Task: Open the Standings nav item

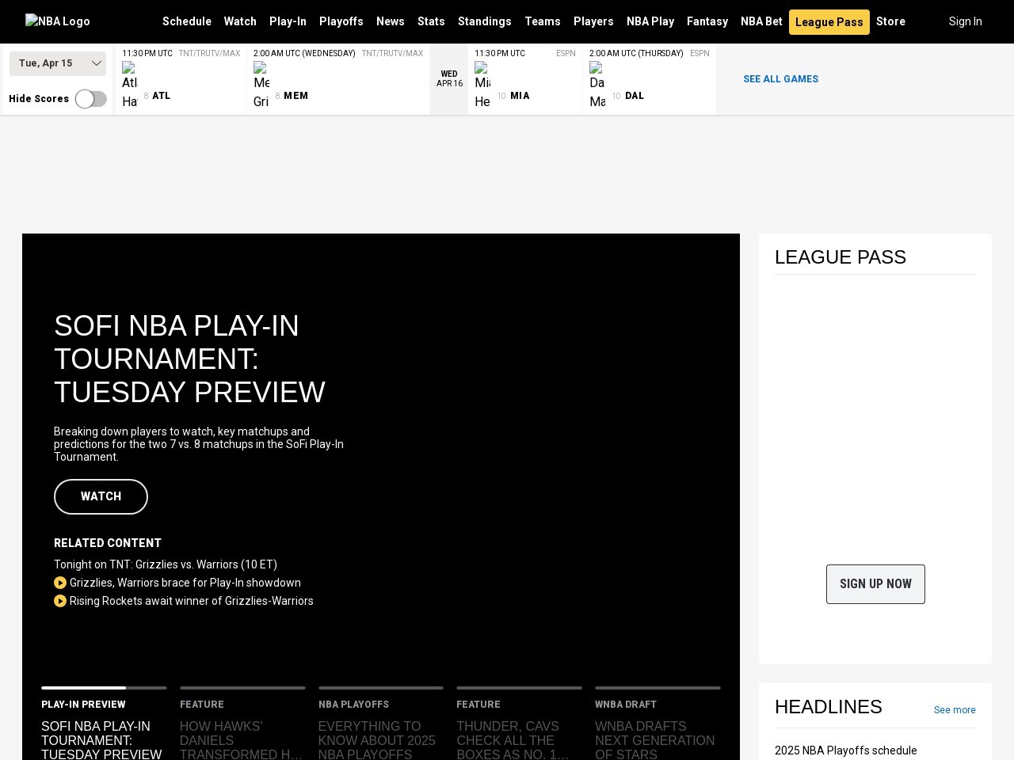Action: coord(485,21)
